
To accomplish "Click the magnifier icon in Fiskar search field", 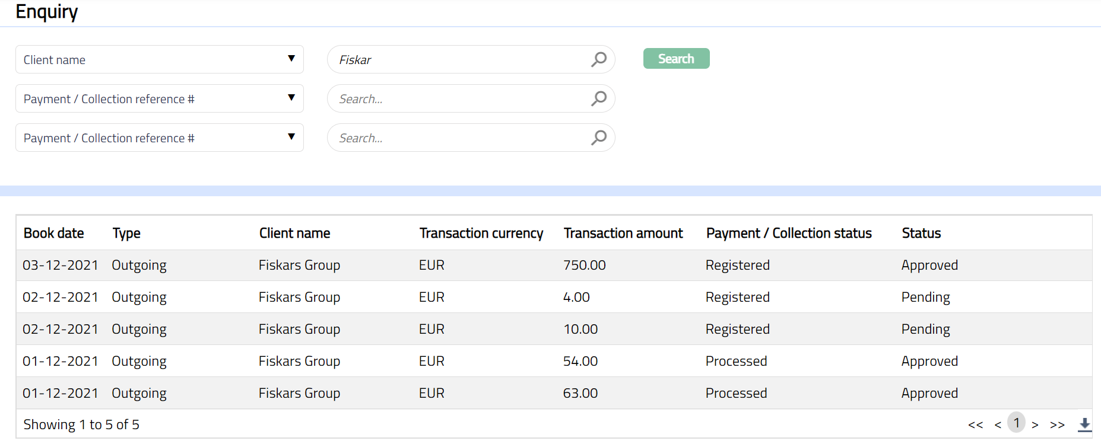I will tap(599, 59).
